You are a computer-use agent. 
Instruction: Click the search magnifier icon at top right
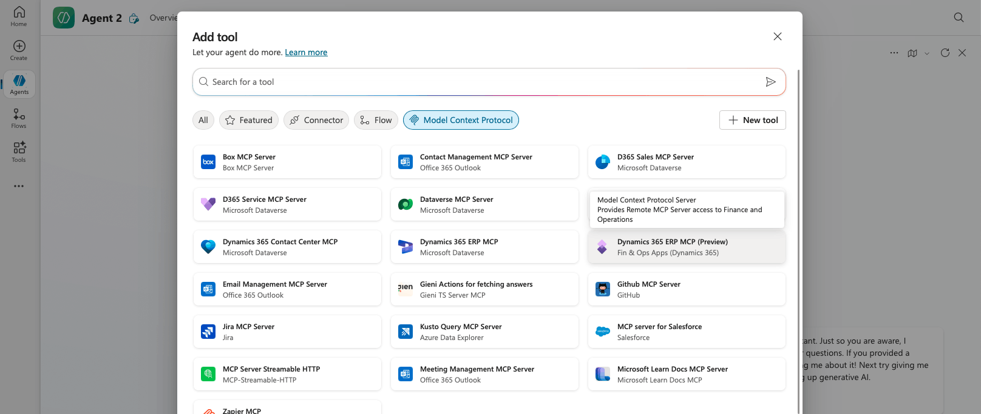pyautogui.click(x=959, y=18)
